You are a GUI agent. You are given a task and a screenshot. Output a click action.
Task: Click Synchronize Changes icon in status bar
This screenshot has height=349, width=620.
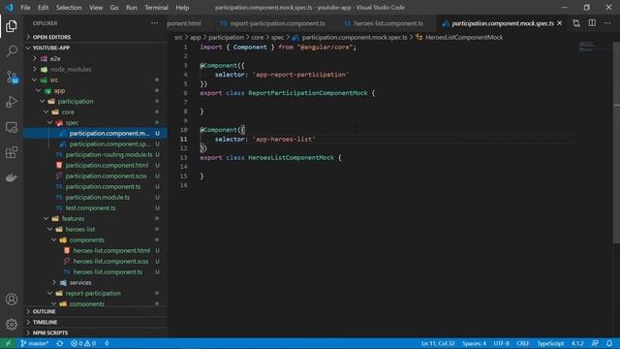[x=60, y=343]
